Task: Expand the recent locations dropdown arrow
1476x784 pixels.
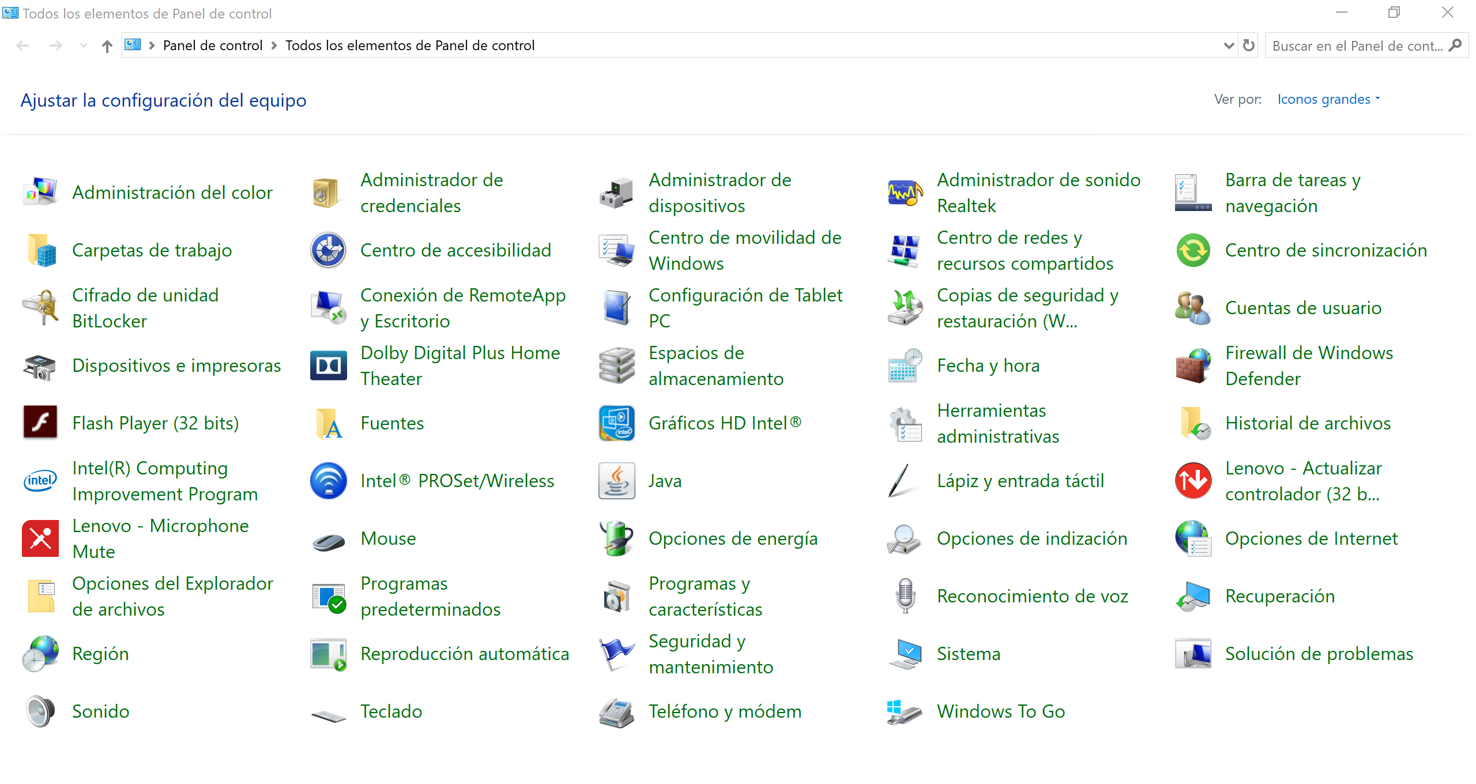Action: (84, 46)
